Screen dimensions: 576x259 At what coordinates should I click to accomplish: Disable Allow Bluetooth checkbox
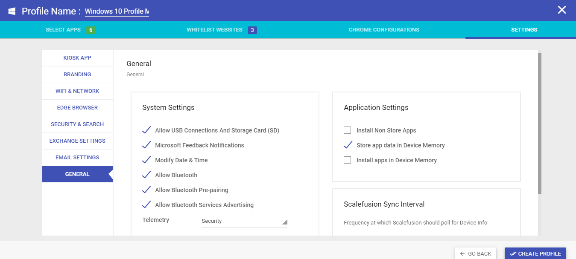tap(146, 175)
